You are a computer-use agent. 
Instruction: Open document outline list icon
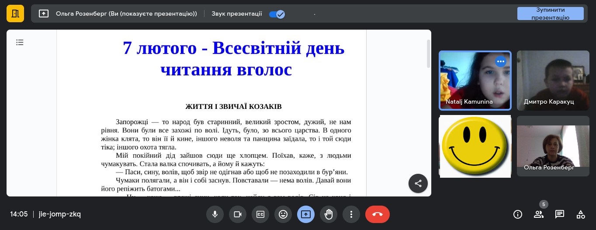click(20, 42)
